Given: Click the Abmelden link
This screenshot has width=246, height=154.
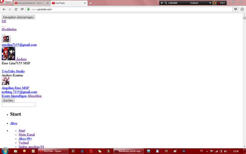Looking at the screenshot, I should point(34,96).
